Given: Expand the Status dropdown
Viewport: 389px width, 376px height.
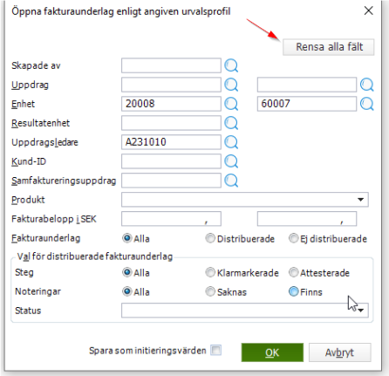Looking at the screenshot, I should pyautogui.click(x=360, y=311).
